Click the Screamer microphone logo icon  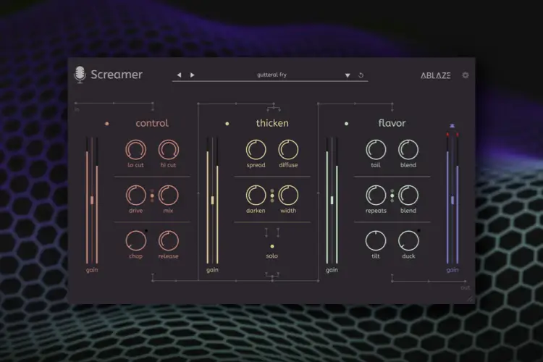[x=80, y=75]
